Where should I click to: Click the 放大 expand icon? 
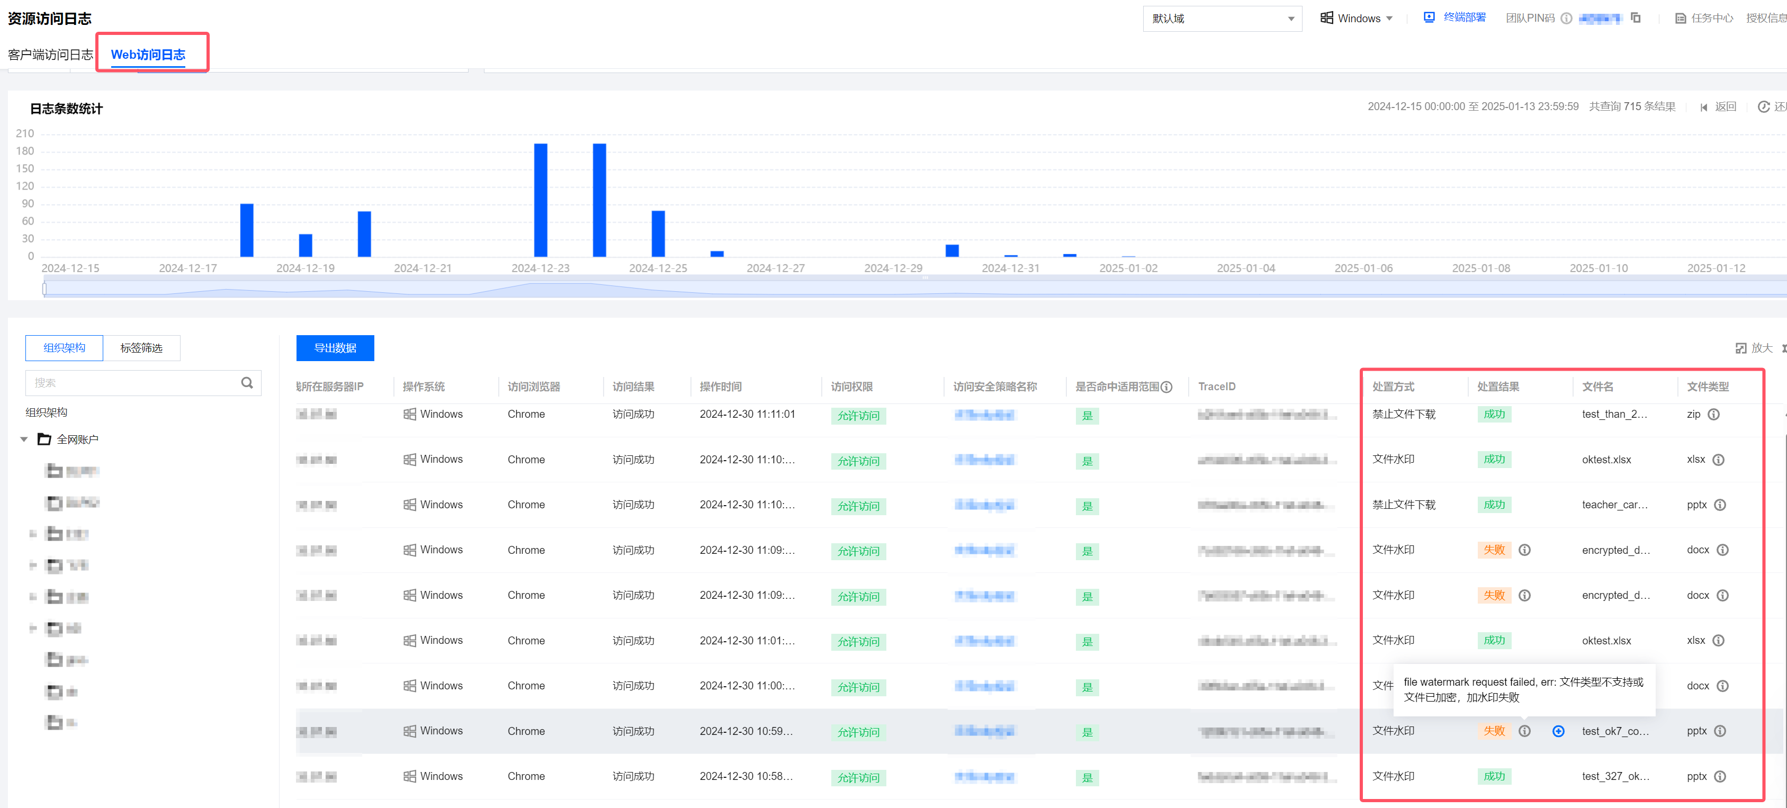[x=1740, y=347]
